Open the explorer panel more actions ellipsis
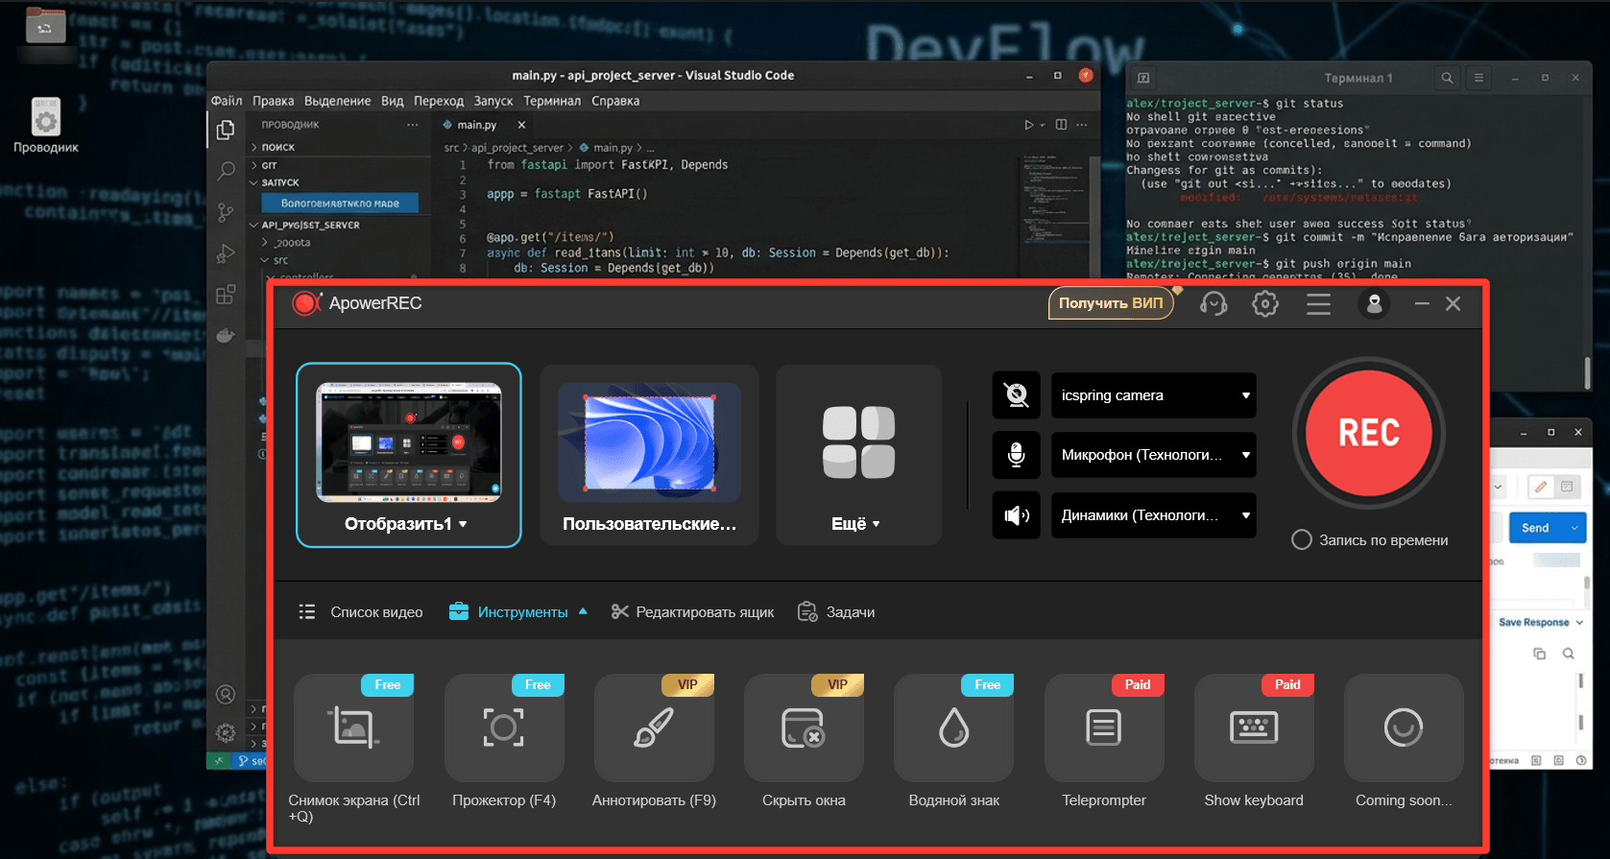Screen dimensions: 1610x859 [x=413, y=125]
